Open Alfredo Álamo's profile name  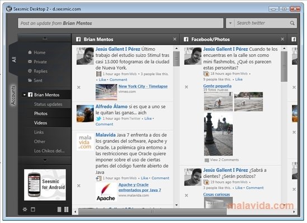tap(111, 107)
